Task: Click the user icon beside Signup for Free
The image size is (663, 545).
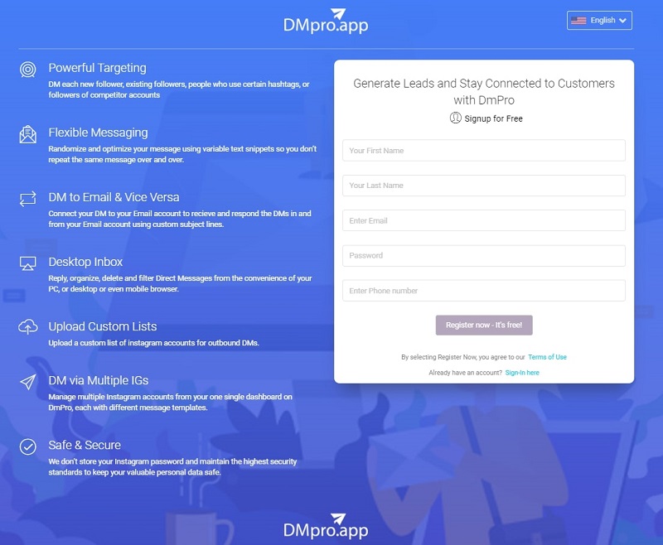Action: [455, 118]
